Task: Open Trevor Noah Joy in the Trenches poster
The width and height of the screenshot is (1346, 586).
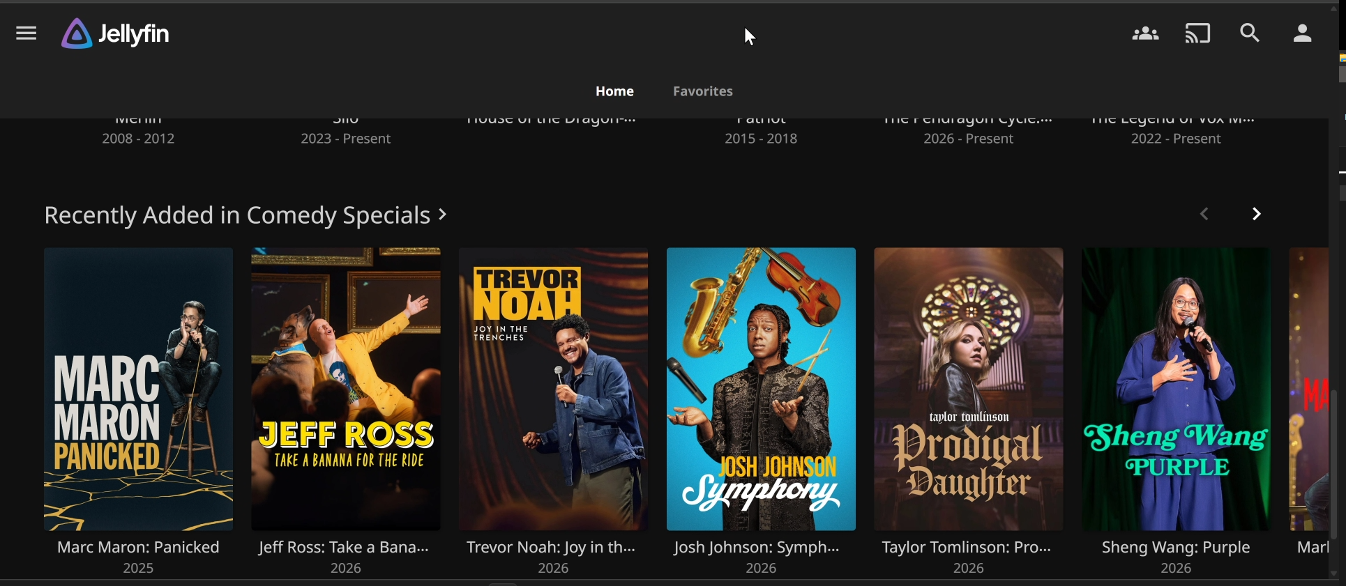Action: pos(554,389)
